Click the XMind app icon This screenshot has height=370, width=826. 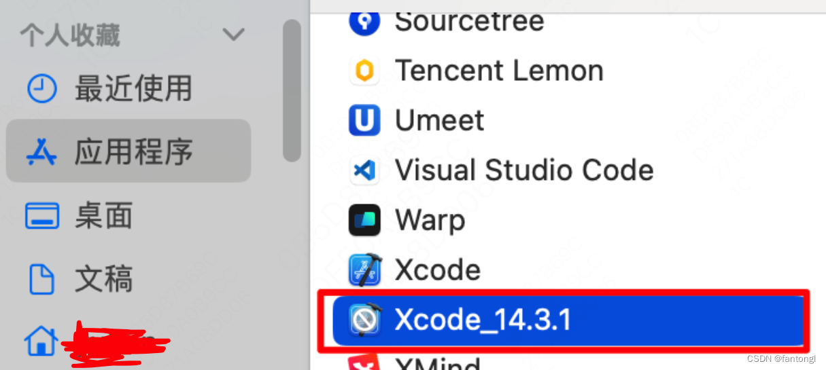[x=365, y=362]
